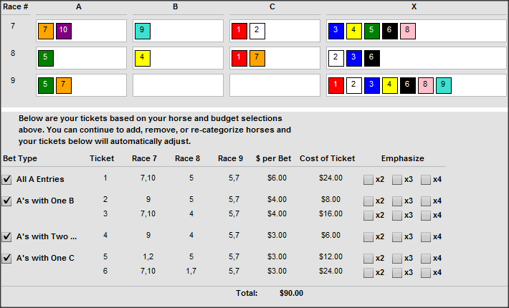509x308 pixels.
Task: Uncheck the All A Entries bet type
Action: click(x=7, y=179)
